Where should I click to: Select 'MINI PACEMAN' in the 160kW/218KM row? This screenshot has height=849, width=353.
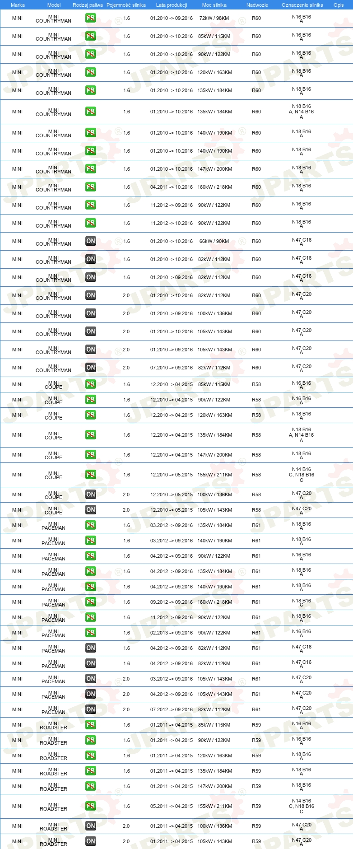coord(54,602)
